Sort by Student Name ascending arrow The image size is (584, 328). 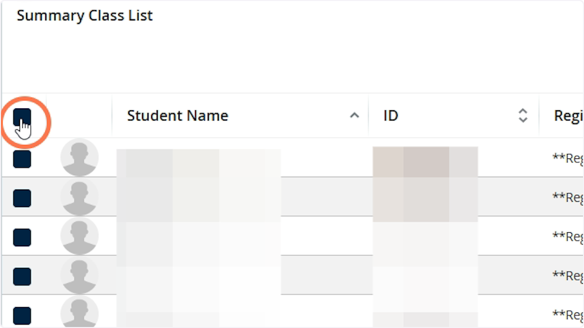click(355, 116)
